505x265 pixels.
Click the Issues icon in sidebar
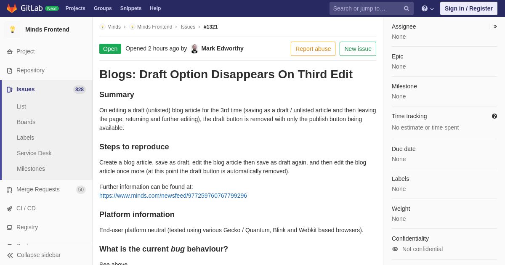coord(10,90)
